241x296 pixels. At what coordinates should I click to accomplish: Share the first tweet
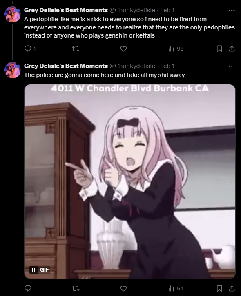point(232,49)
